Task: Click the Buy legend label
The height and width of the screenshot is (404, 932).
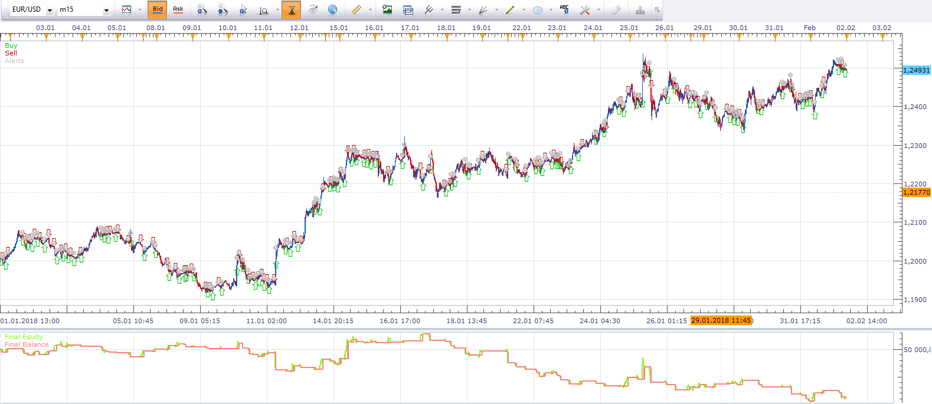Action: (11, 45)
